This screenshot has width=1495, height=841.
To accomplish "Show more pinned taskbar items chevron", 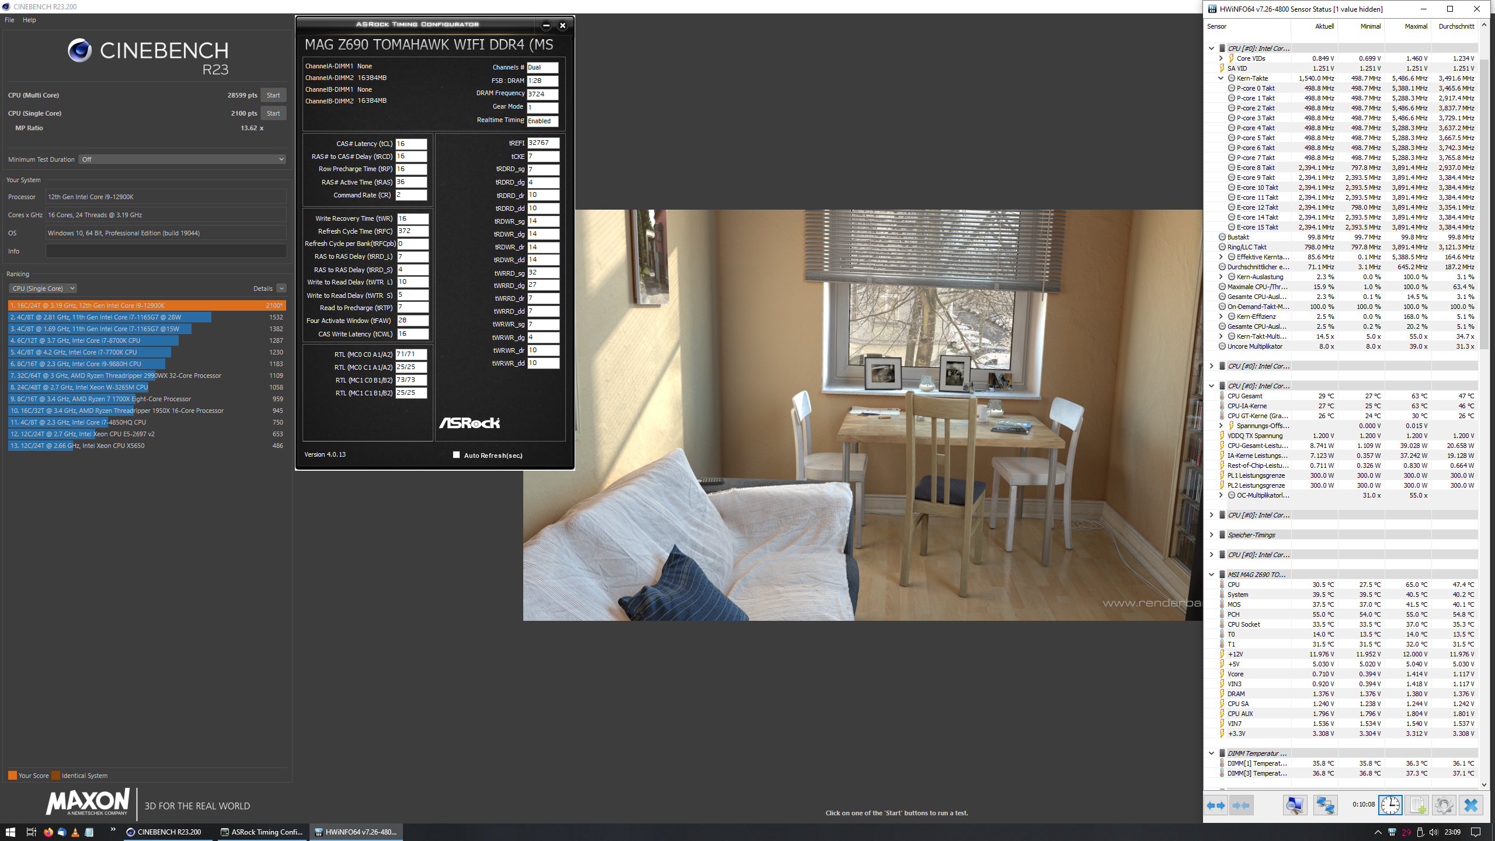I will (x=113, y=829).
